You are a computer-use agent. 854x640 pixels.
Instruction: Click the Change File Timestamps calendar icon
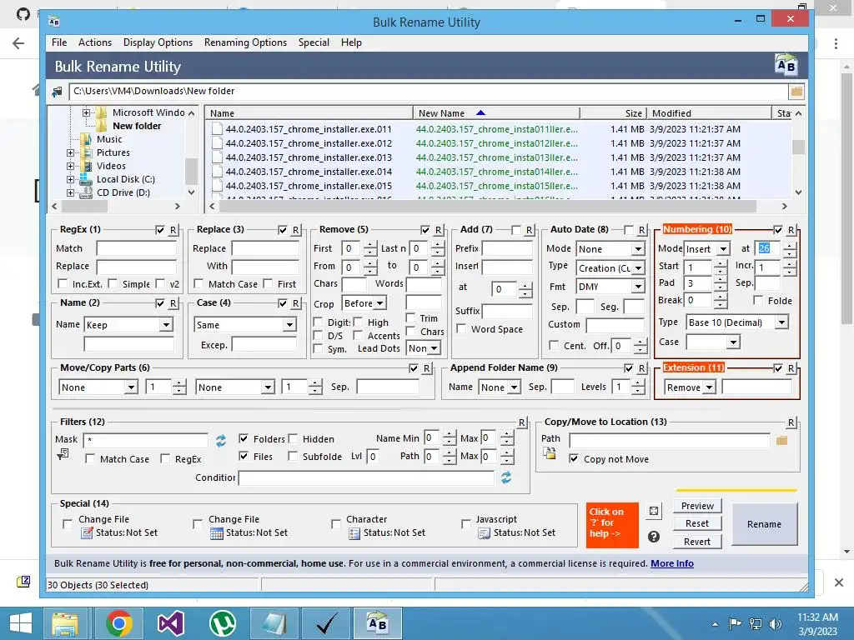click(x=216, y=533)
